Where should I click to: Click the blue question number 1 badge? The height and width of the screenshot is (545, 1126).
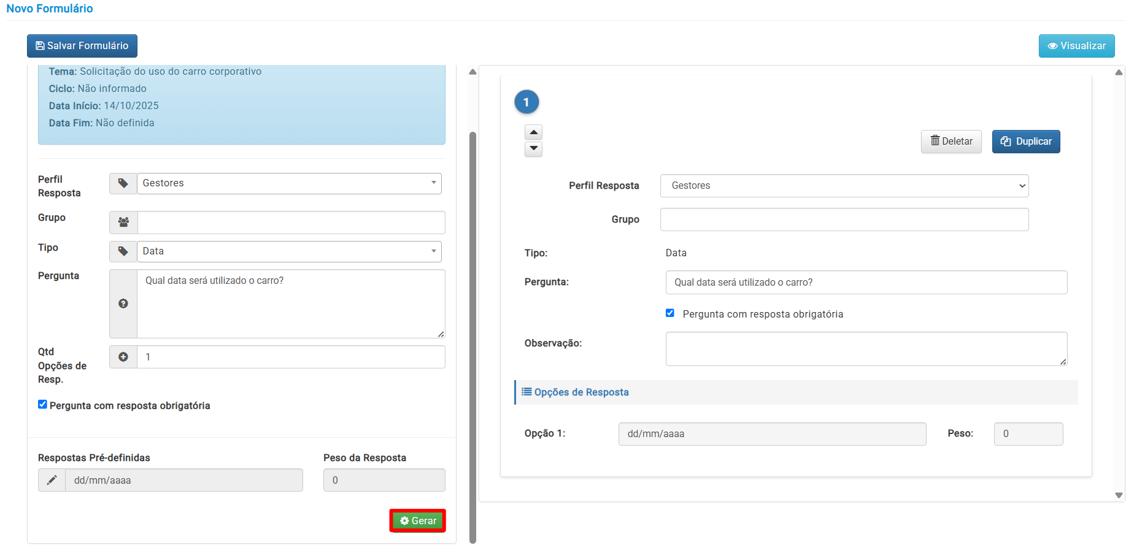[526, 102]
